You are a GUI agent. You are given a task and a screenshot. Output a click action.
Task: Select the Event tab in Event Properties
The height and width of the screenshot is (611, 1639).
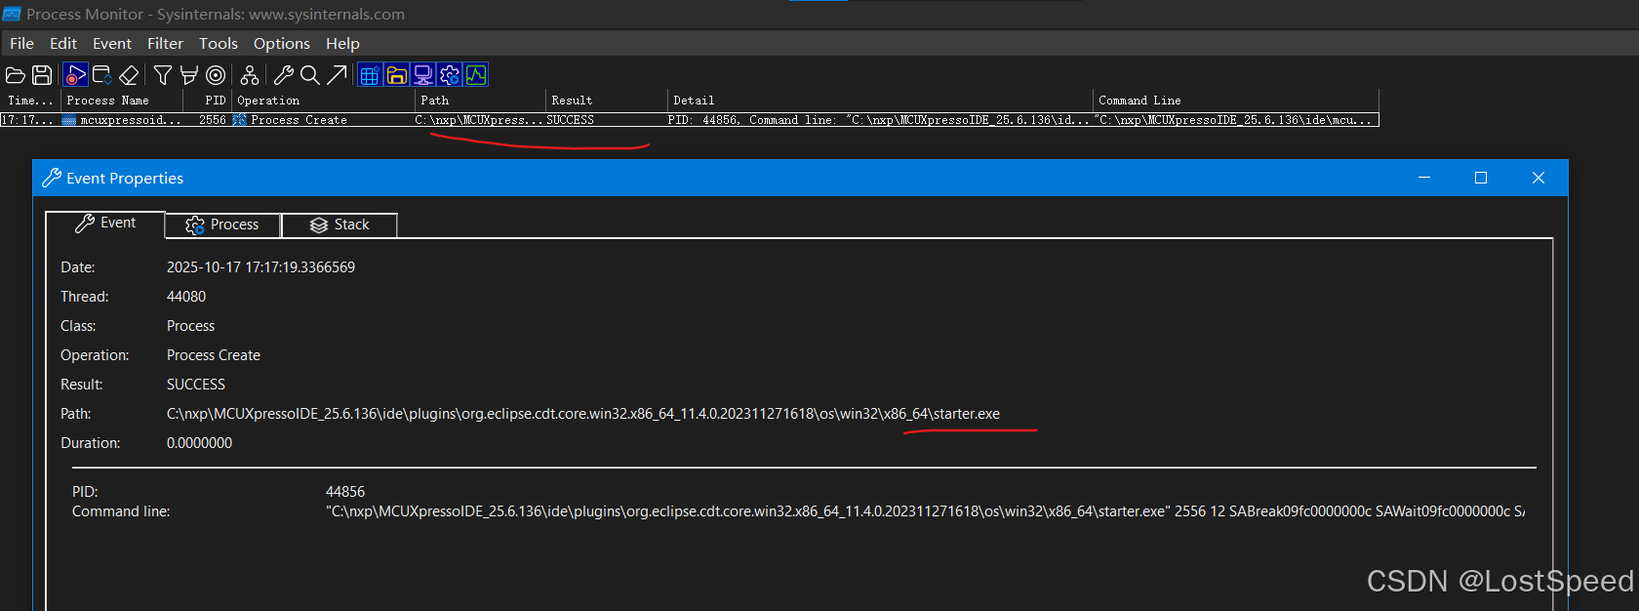(x=105, y=224)
